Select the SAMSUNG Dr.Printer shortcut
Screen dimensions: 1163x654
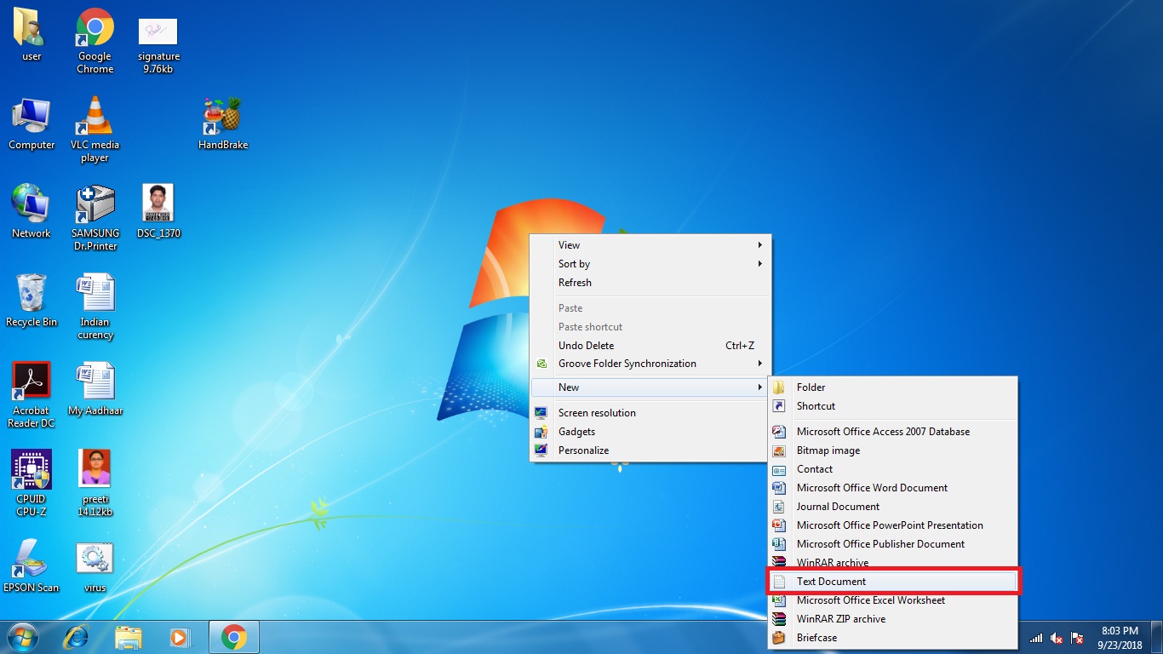[x=95, y=218]
